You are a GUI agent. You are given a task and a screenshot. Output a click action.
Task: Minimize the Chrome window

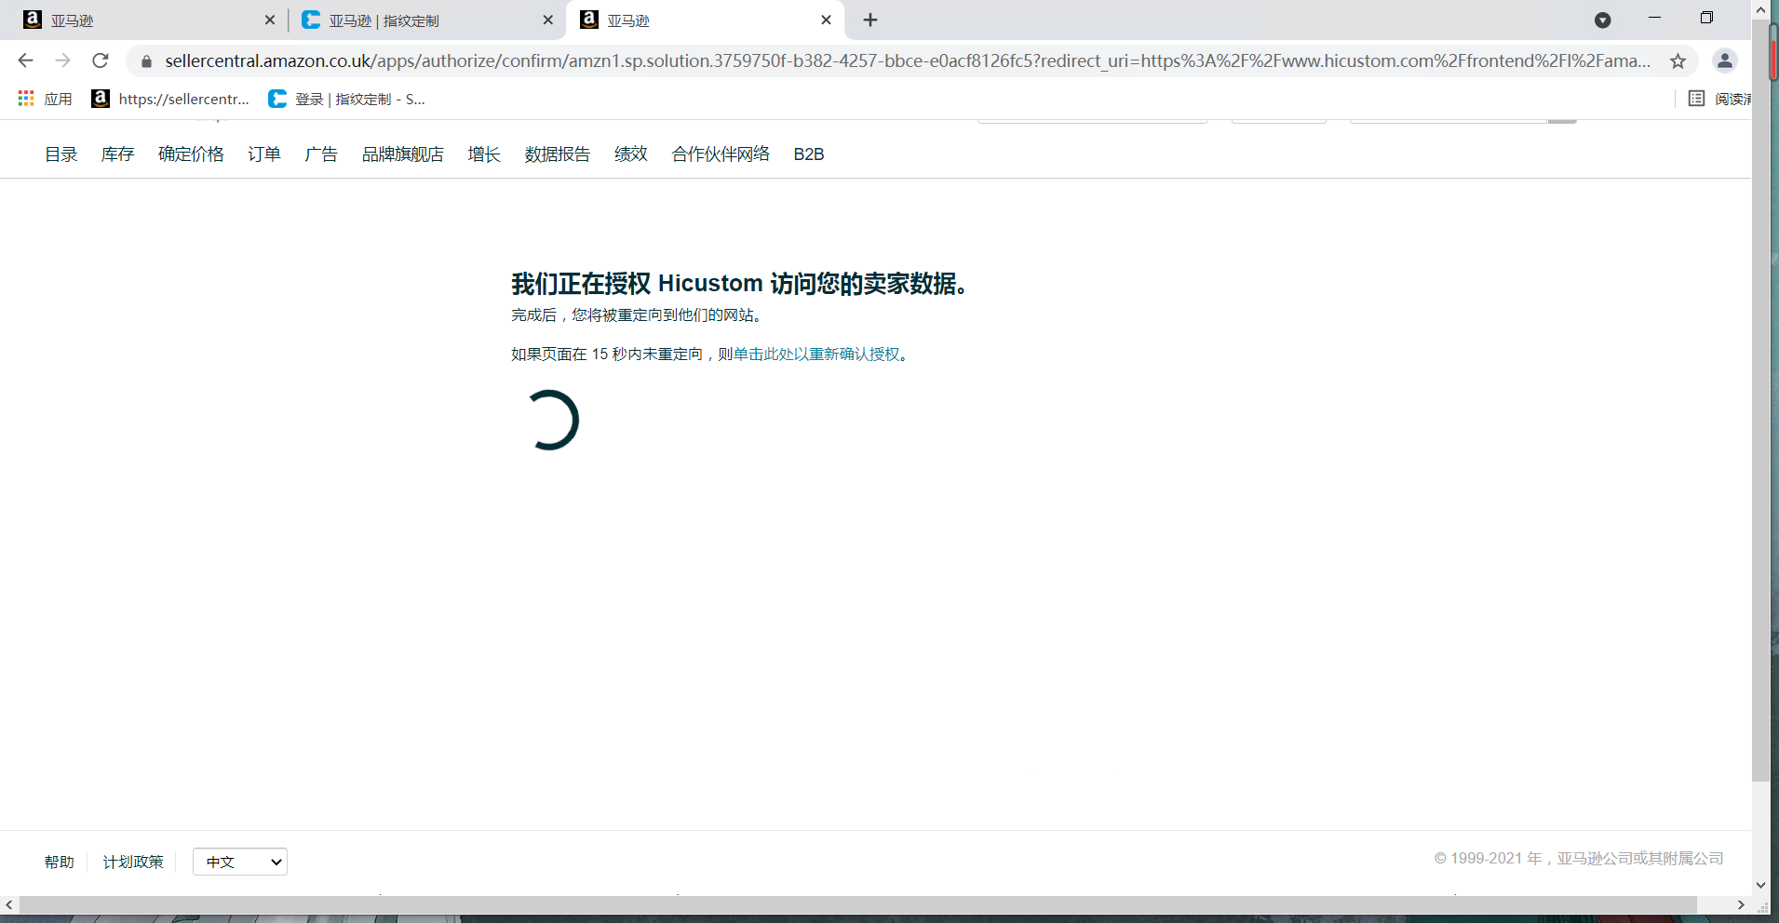coord(1654,18)
